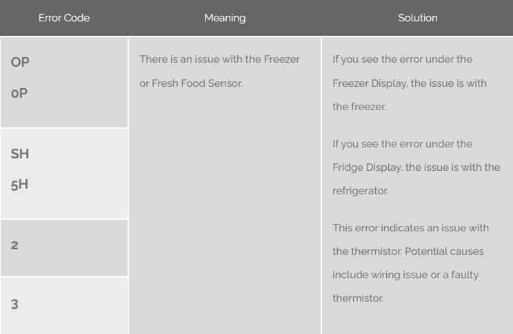The image size is (513, 334).
Task: Click the "Meaning" column header
Action: point(225,18)
